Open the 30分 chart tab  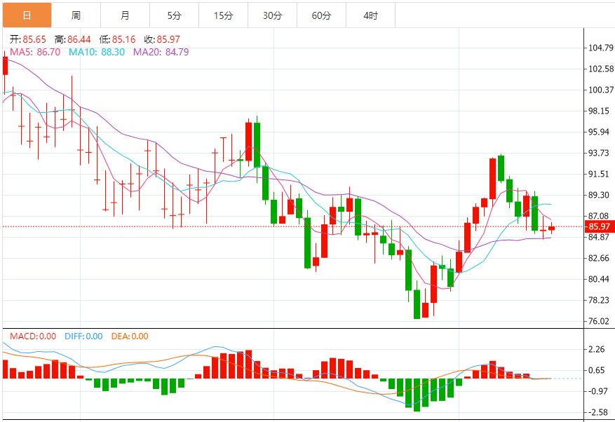272,15
